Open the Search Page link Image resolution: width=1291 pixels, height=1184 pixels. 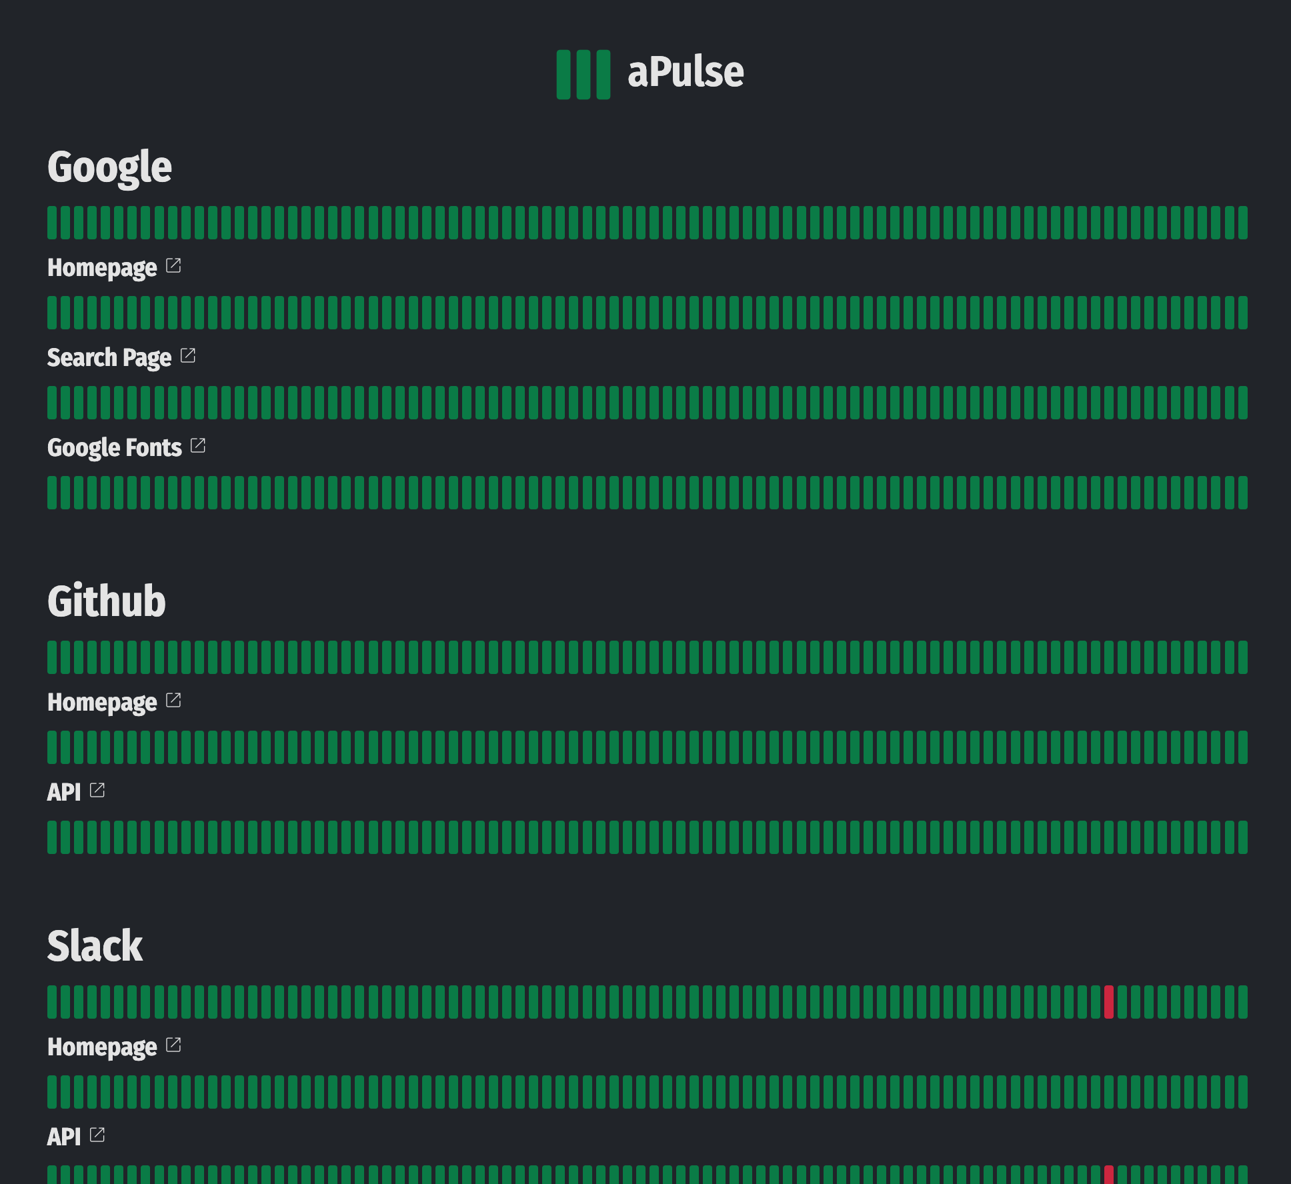pos(110,357)
